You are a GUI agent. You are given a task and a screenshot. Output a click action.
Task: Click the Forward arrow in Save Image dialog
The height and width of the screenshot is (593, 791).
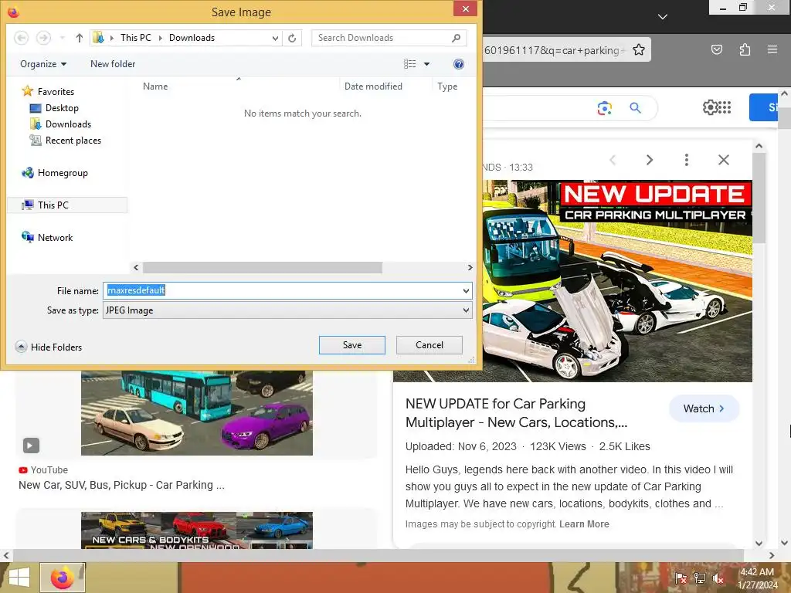point(44,38)
